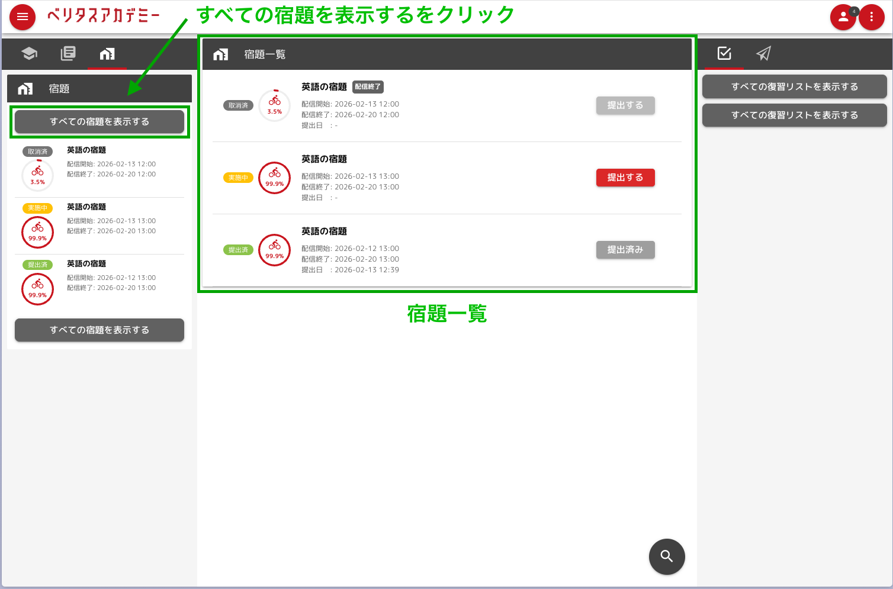
Task: Switch to the book materials tab
Action: (x=68, y=54)
